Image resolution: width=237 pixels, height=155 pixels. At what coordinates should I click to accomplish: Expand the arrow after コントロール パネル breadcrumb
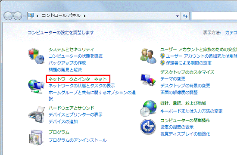(x=84, y=16)
